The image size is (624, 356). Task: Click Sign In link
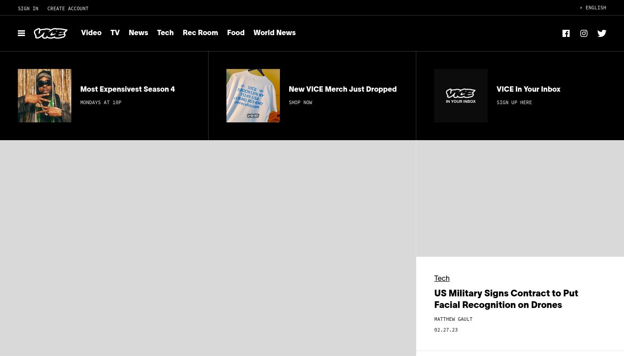point(28,8)
